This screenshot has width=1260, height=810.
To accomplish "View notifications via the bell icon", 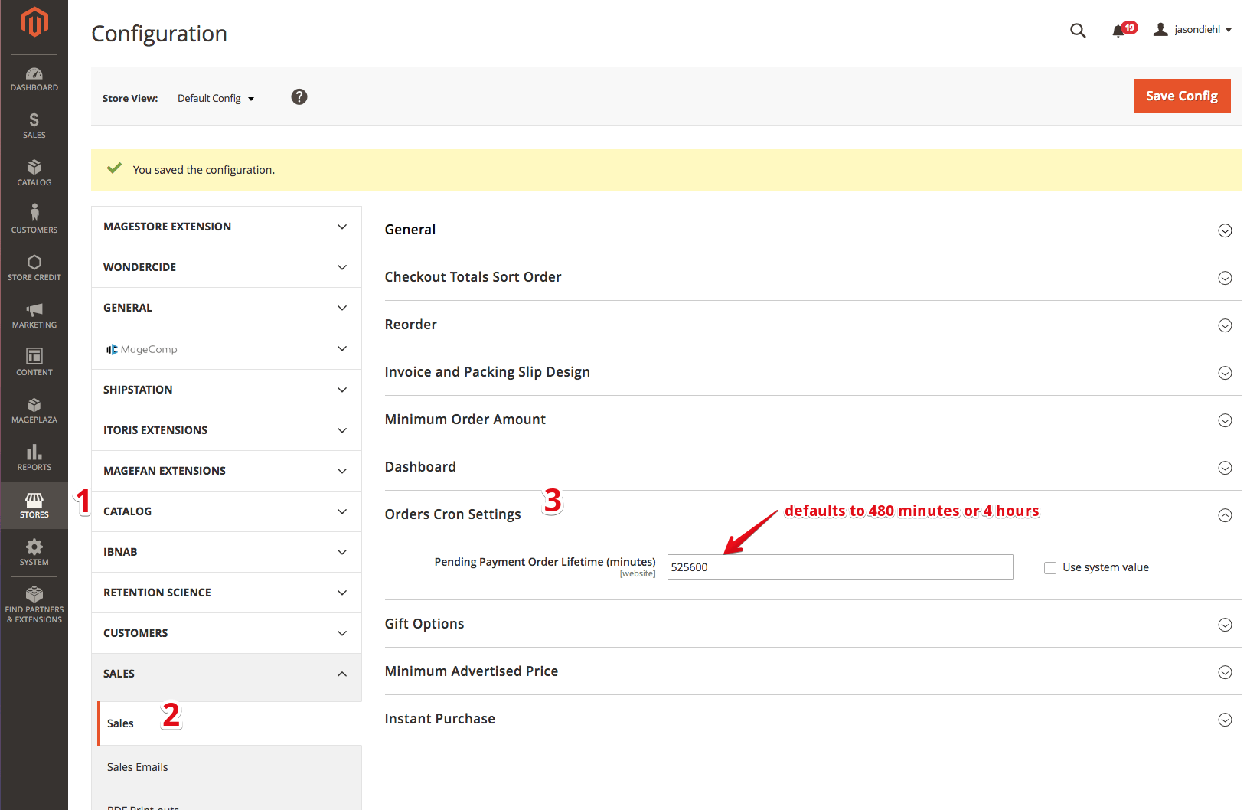I will pyautogui.click(x=1120, y=31).
